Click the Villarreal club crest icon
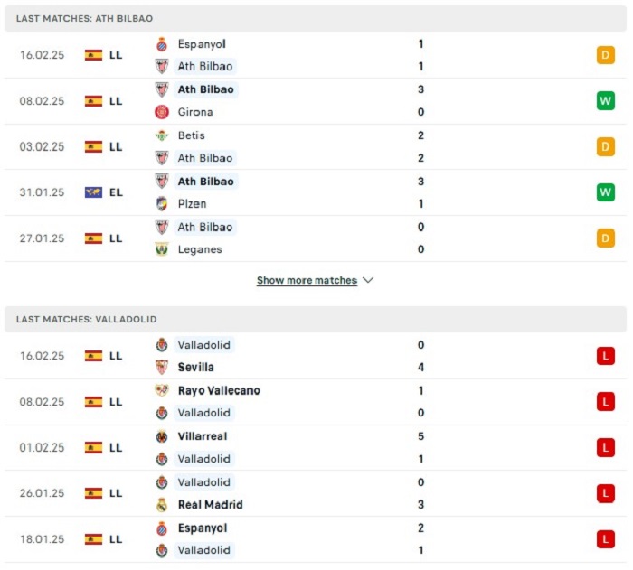 [x=162, y=436]
